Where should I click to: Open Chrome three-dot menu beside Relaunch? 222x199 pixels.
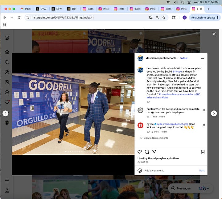pos(218,18)
